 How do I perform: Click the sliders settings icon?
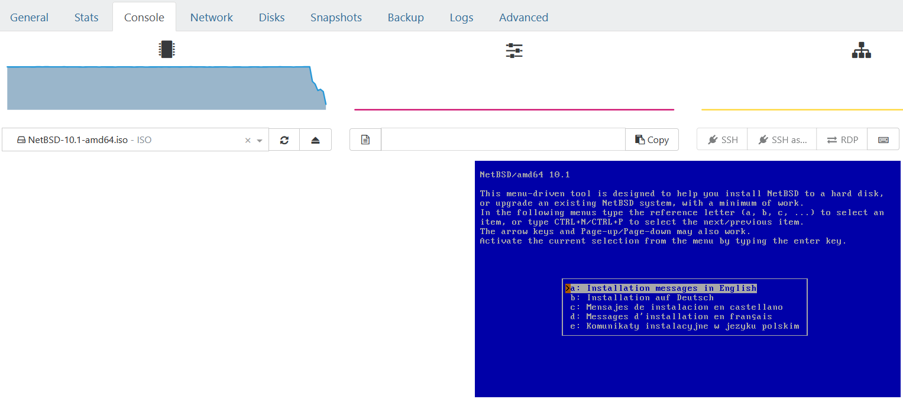pos(514,51)
